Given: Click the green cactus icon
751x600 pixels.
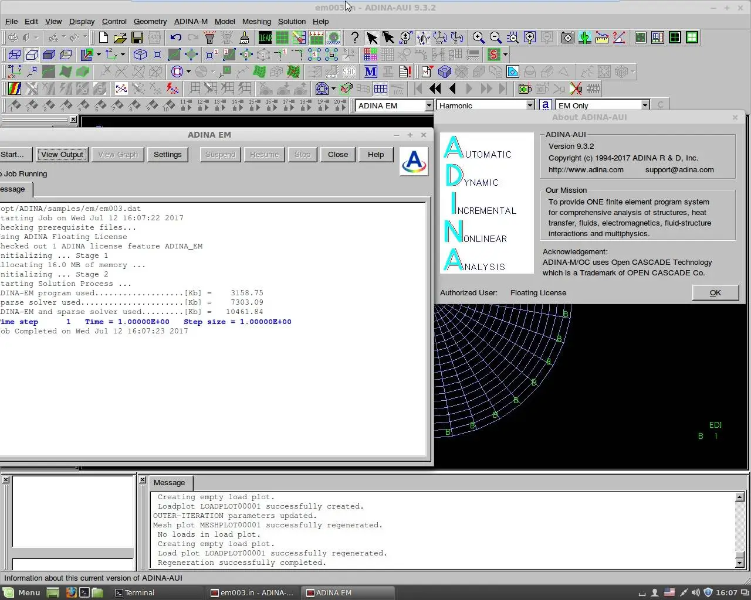Looking at the screenshot, I should click(584, 37).
